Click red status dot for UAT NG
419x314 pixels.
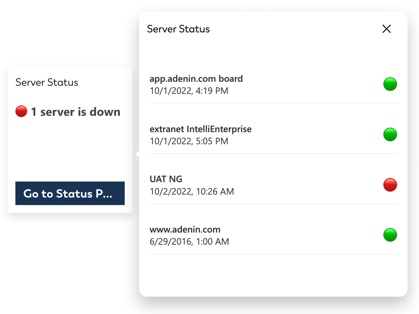point(390,185)
